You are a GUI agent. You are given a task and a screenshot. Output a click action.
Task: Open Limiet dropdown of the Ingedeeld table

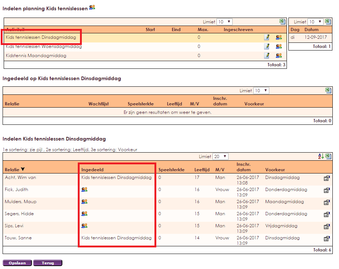point(261,91)
